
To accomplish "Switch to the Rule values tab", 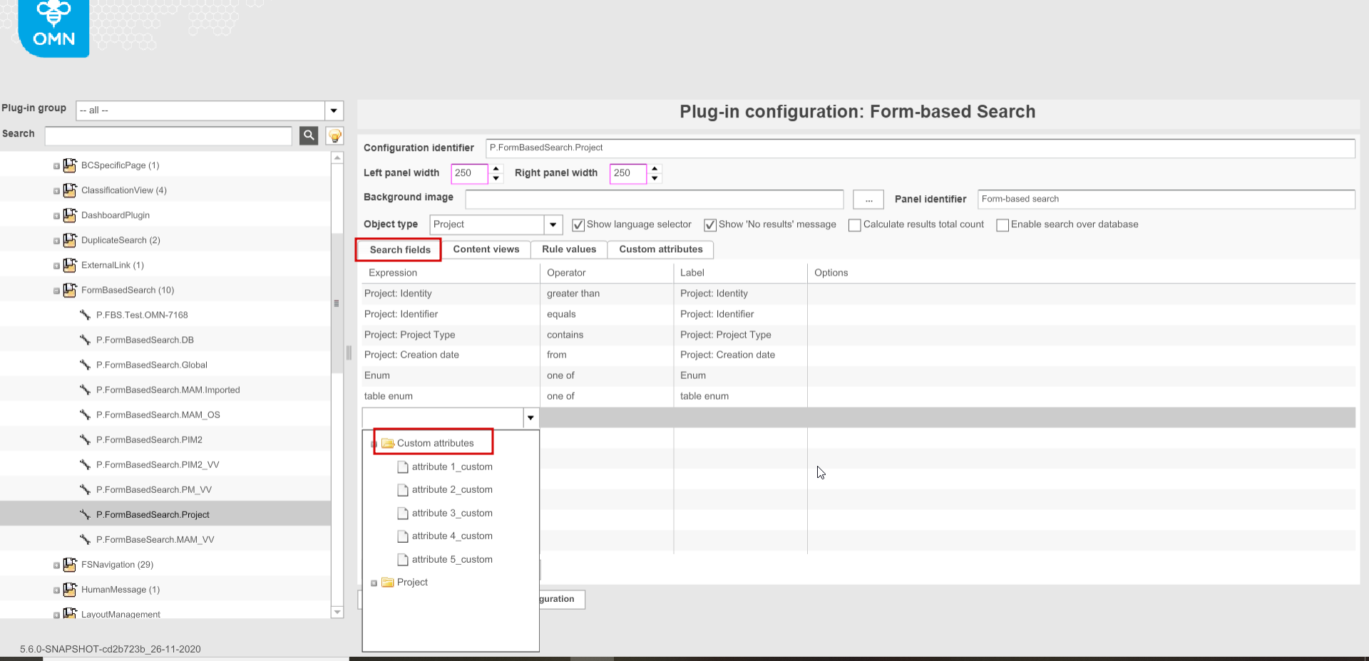I will pos(568,249).
